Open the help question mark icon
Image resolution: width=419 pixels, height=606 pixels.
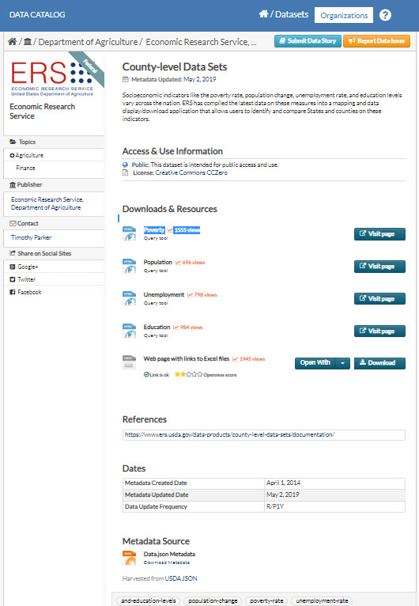[385, 15]
